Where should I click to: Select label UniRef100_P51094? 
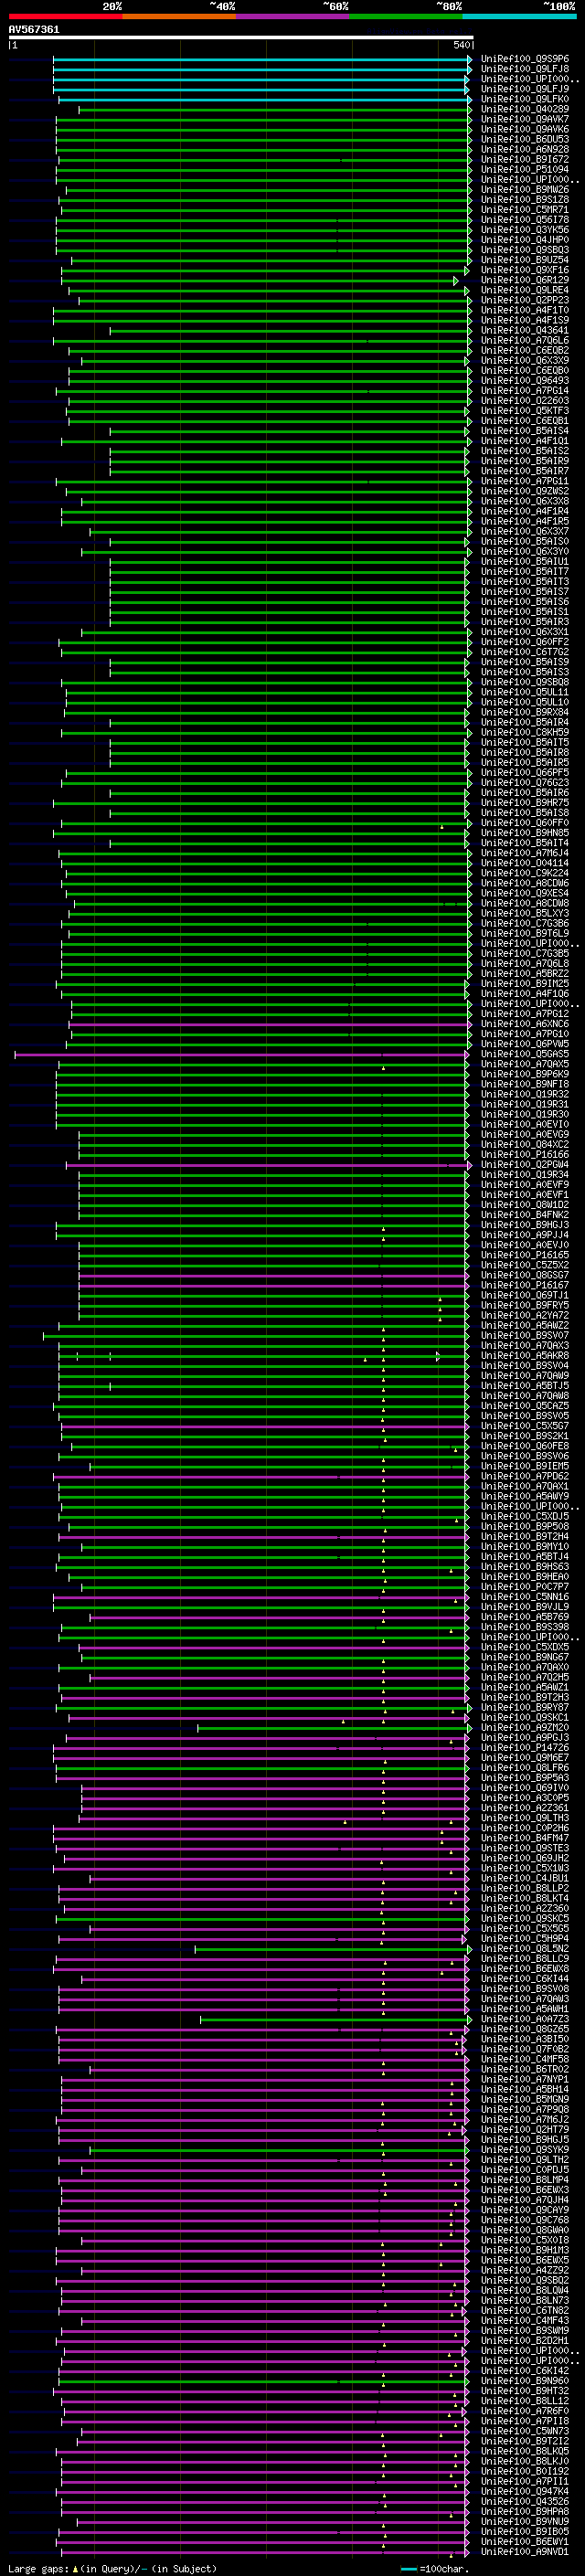[x=525, y=169]
